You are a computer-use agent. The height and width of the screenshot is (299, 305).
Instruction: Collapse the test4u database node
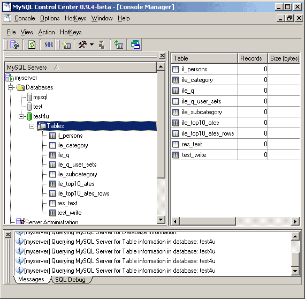click(x=21, y=116)
